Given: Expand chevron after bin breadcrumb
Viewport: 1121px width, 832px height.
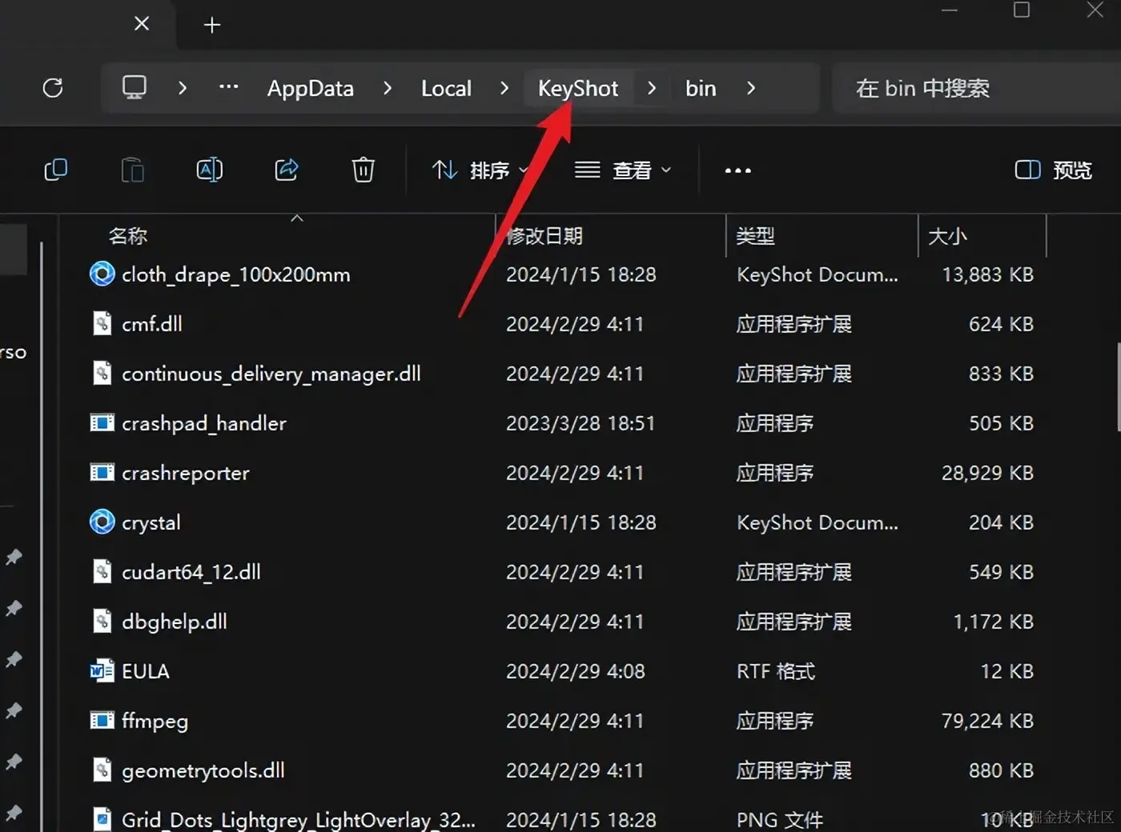Looking at the screenshot, I should pos(751,88).
